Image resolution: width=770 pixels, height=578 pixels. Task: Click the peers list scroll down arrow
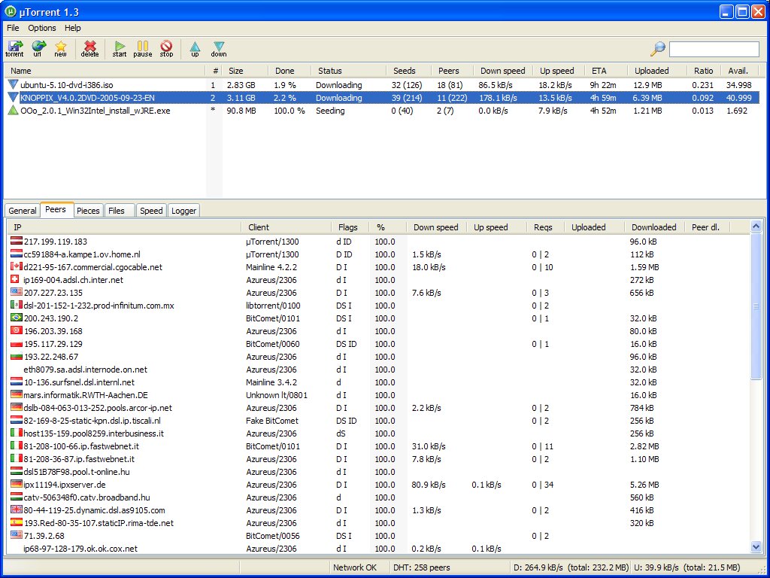pyautogui.click(x=756, y=546)
